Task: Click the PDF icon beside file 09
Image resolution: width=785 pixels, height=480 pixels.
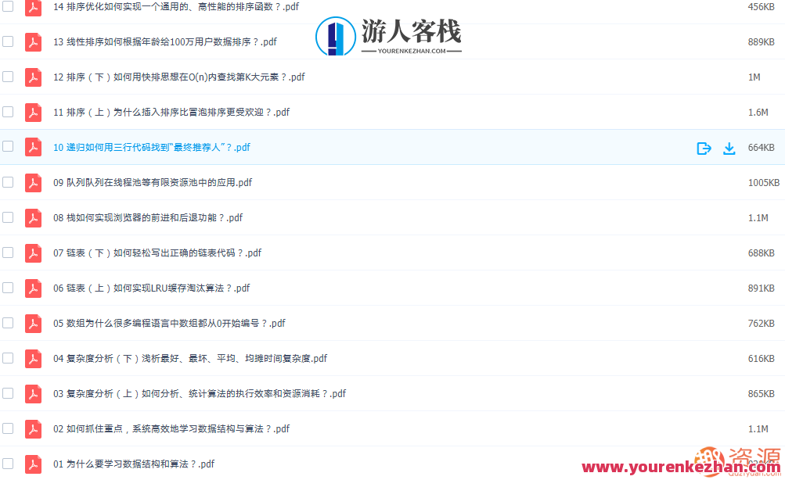Action: click(32, 182)
